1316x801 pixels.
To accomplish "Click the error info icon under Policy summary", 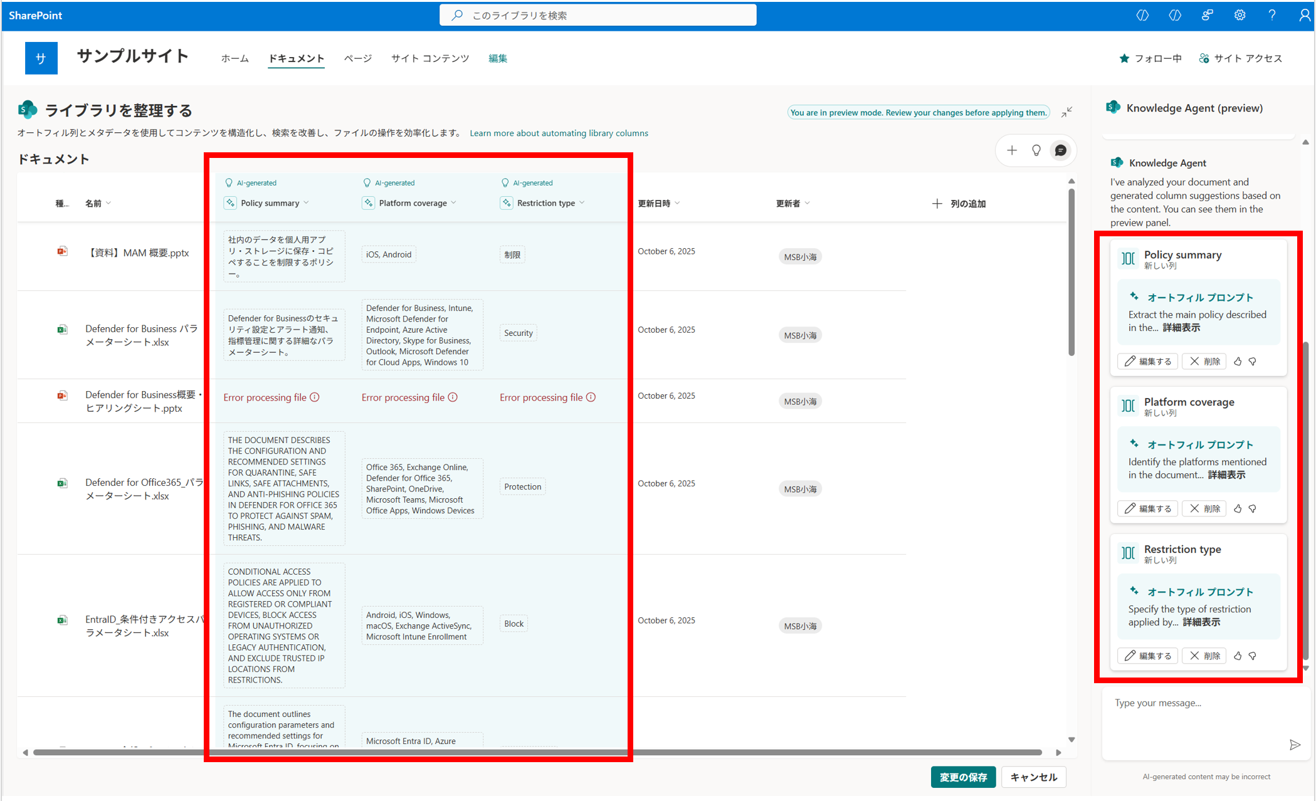I will [315, 397].
